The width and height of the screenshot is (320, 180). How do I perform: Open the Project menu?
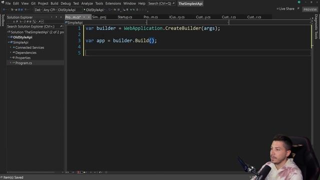pos(43,3)
